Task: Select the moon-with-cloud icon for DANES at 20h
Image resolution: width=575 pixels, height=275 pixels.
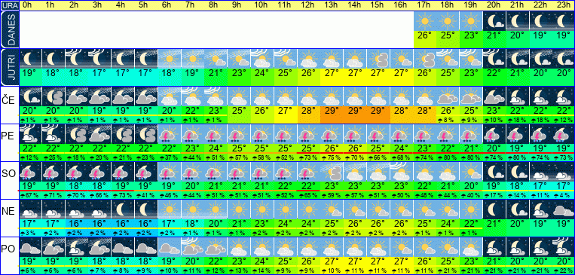Action: click(494, 21)
